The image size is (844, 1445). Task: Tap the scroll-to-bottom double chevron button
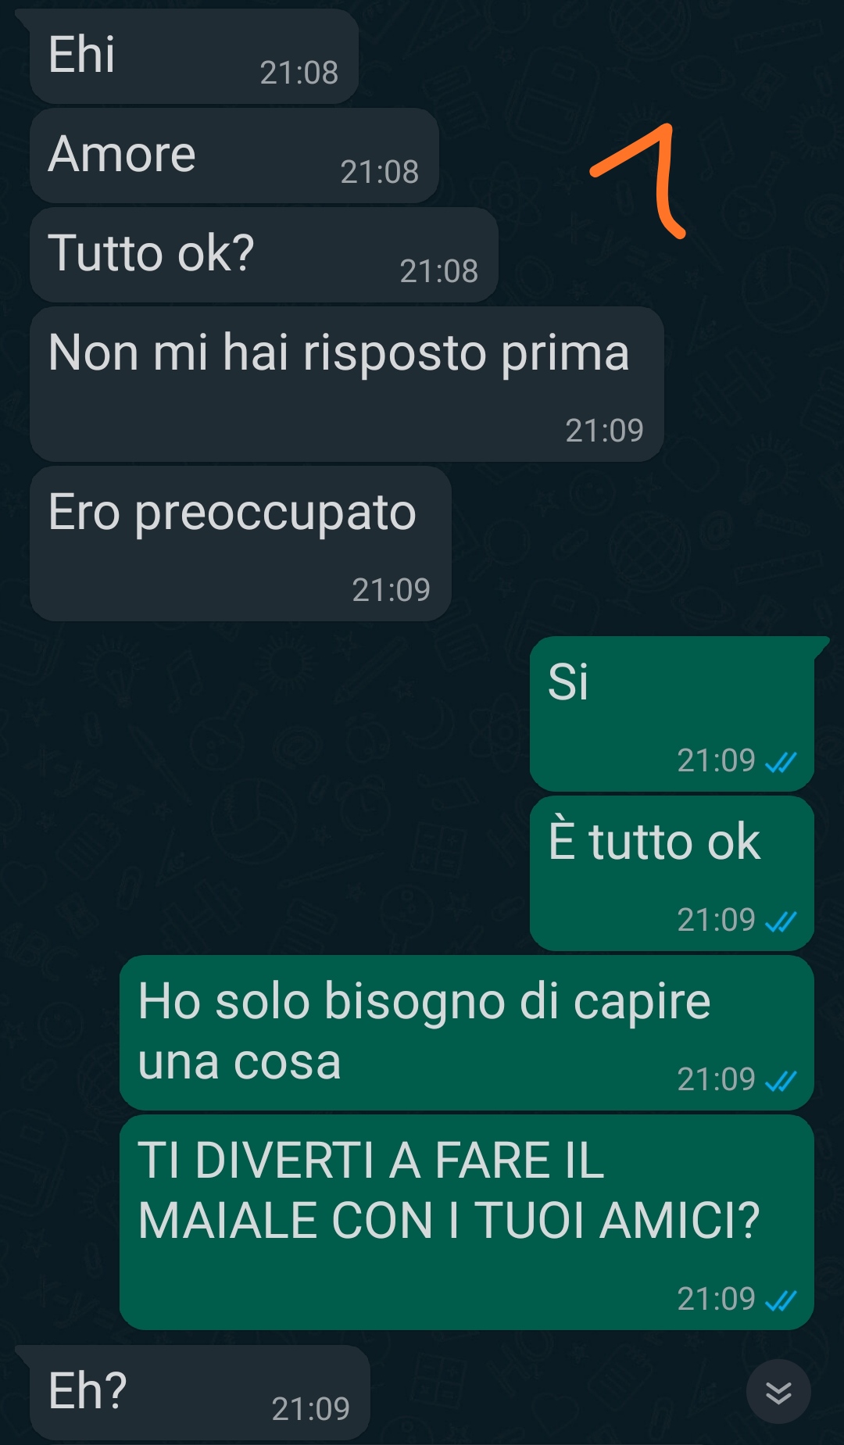(778, 1392)
